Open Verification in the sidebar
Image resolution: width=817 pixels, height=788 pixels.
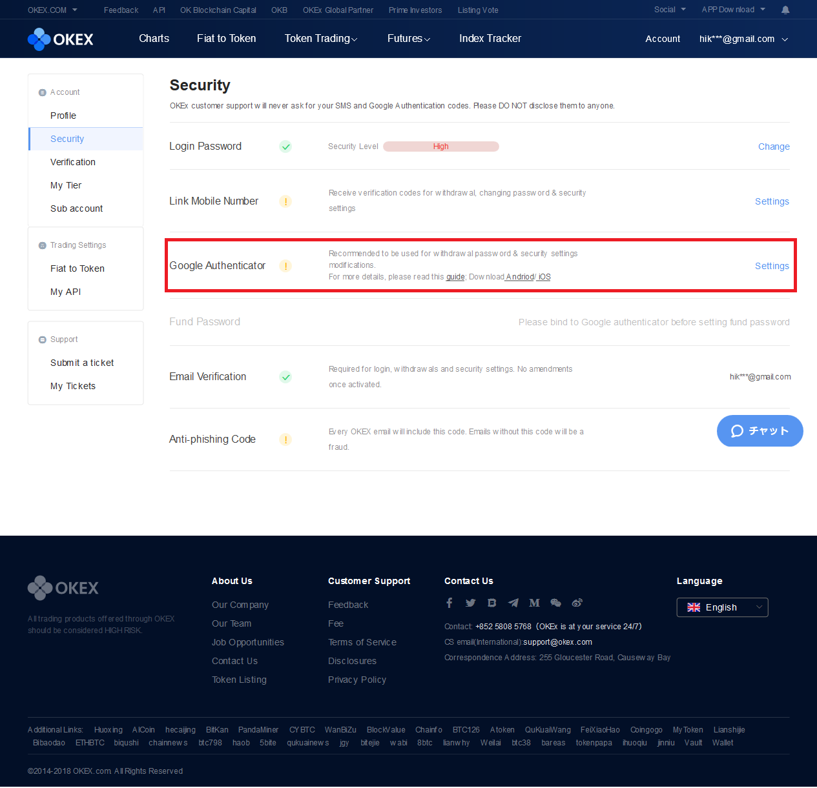(73, 162)
